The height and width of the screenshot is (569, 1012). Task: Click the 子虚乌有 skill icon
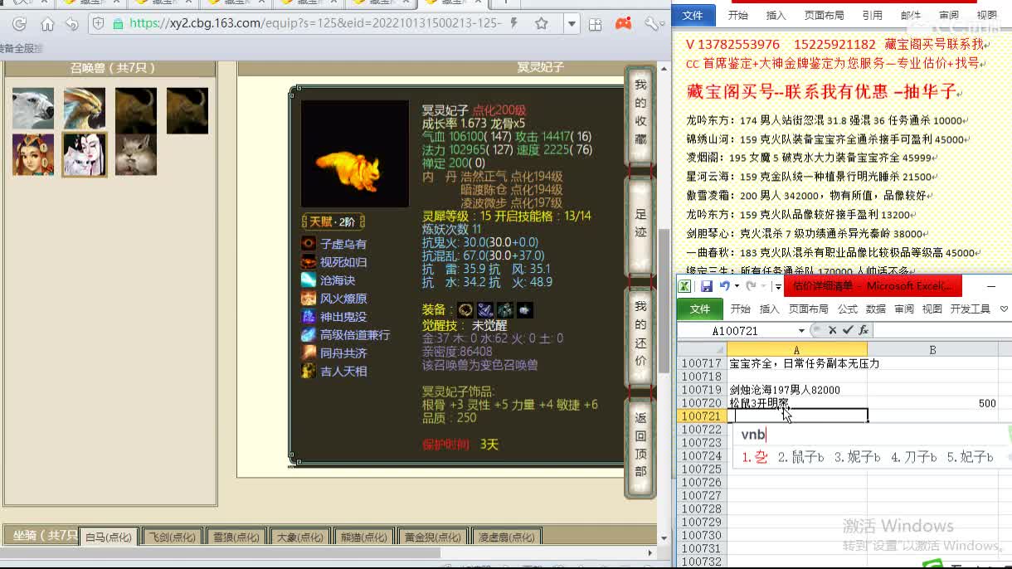(309, 243)
